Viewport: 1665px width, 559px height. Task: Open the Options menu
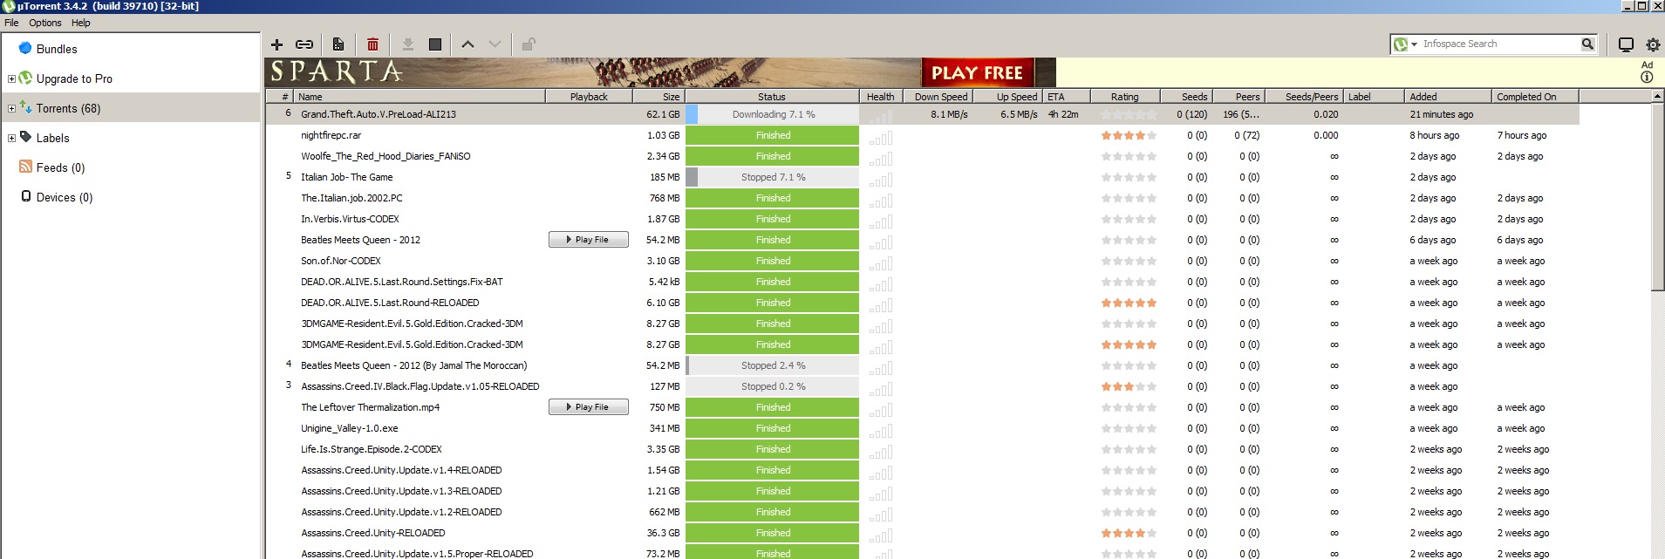[x=45, y=23]
